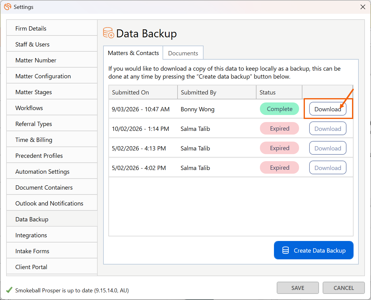Open Firm Details settings
371x300 pixels.
pos(31,28)
